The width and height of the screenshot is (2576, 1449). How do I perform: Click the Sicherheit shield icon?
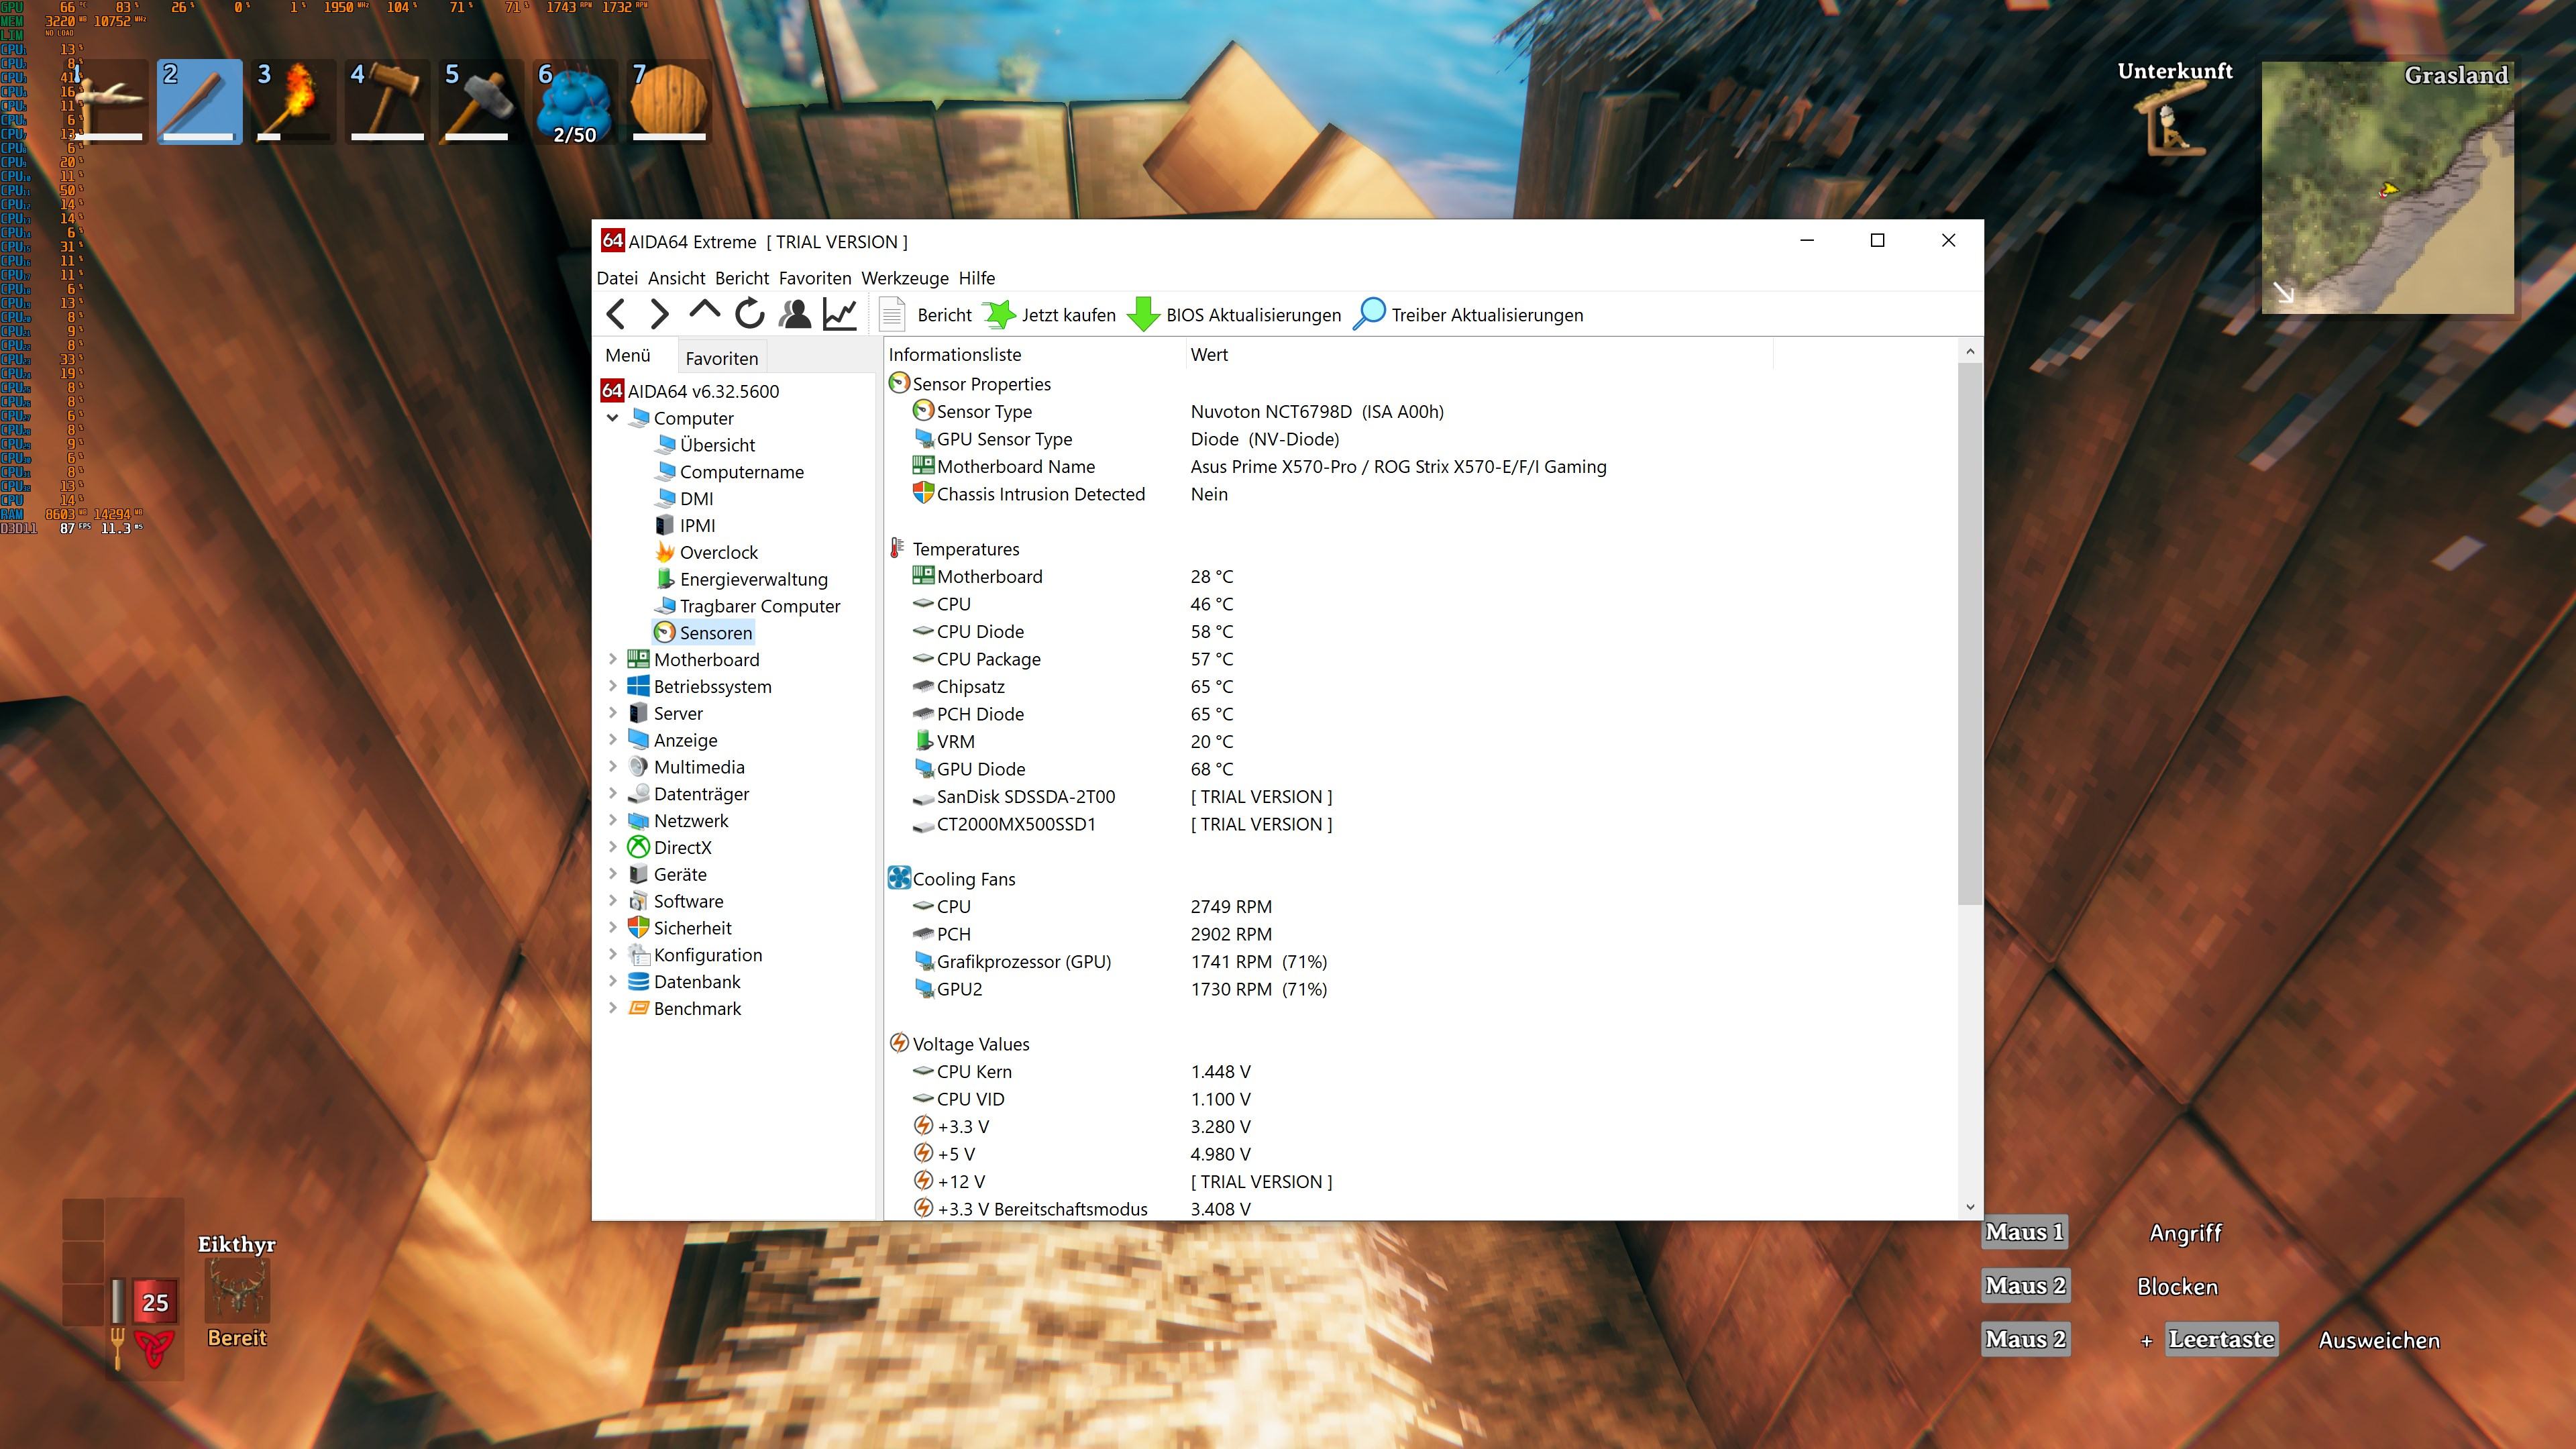coord(639,928)
